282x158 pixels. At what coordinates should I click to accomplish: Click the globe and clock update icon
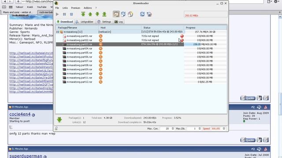pyautogui.click(x=130, y=14)
